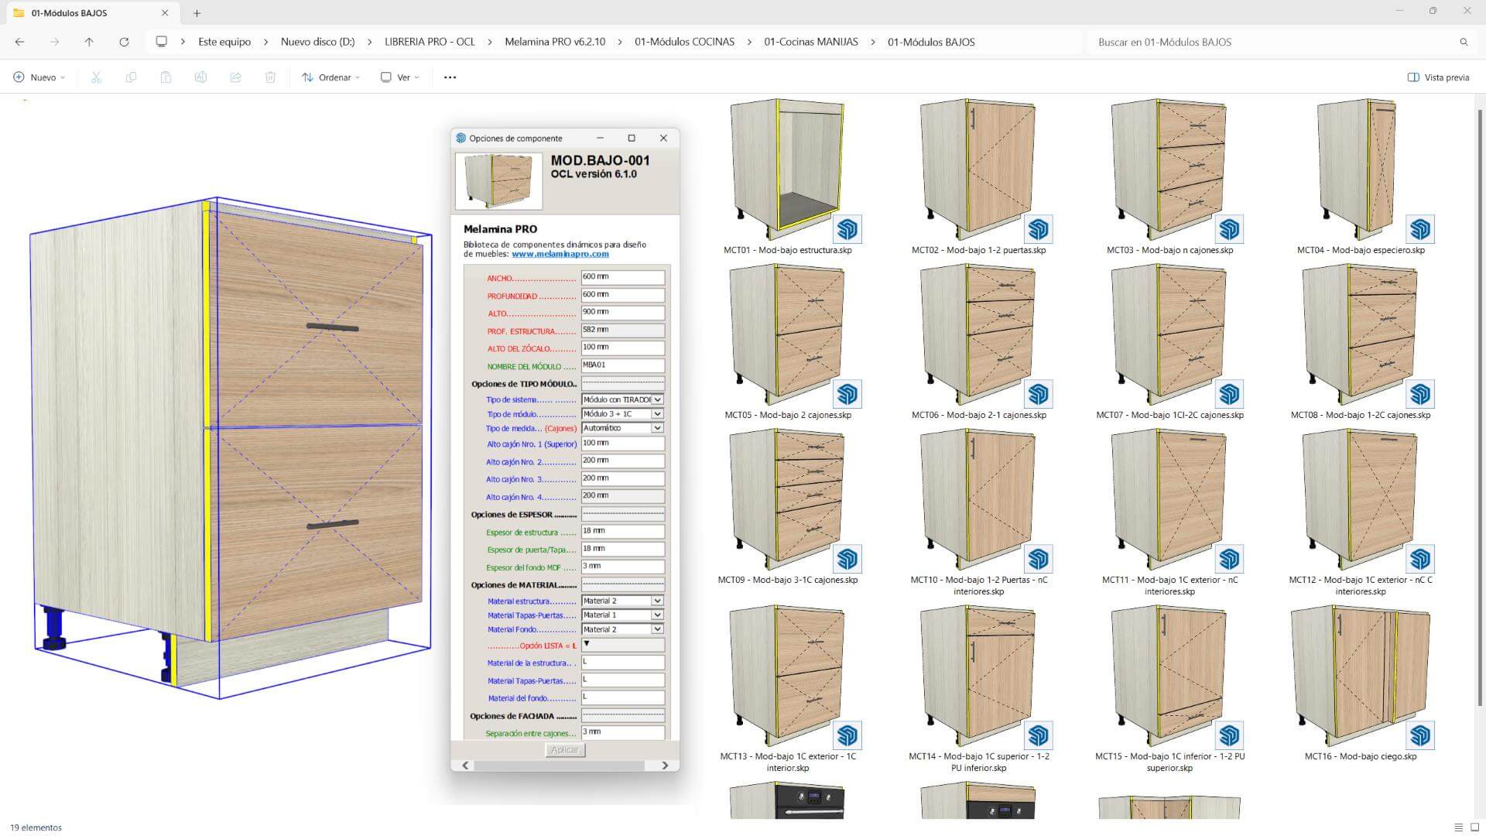Open Tipo de módulo dropdown

pyautogui.click(x=622, y=414)
